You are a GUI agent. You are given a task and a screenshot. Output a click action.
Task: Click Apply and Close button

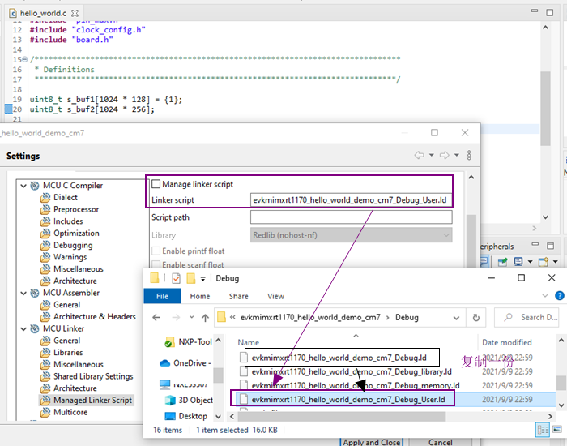(371, 442)
